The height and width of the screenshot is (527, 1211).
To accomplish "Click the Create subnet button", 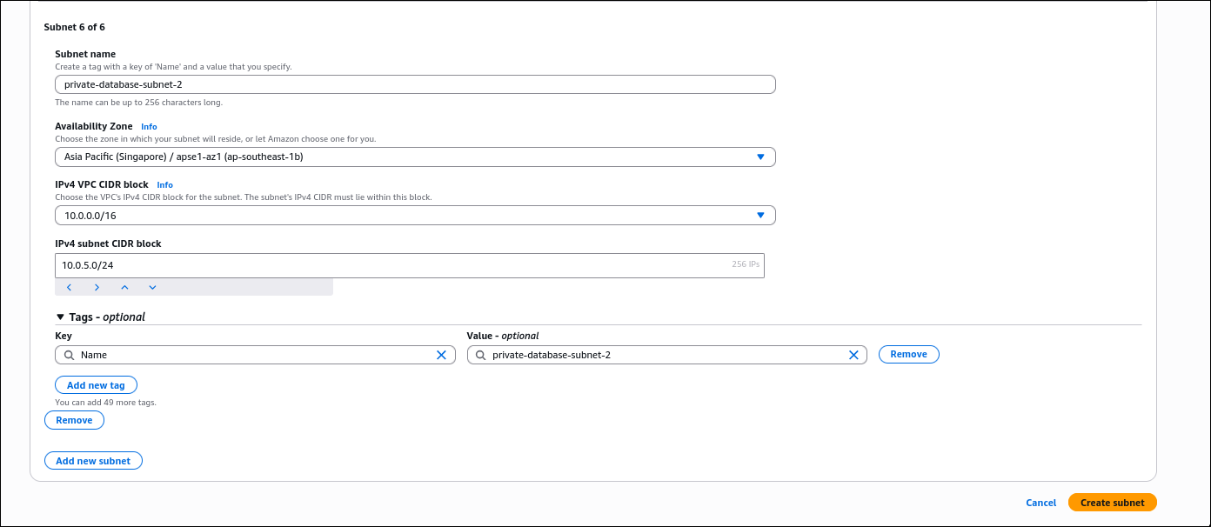I will (x=1112, y=502).
